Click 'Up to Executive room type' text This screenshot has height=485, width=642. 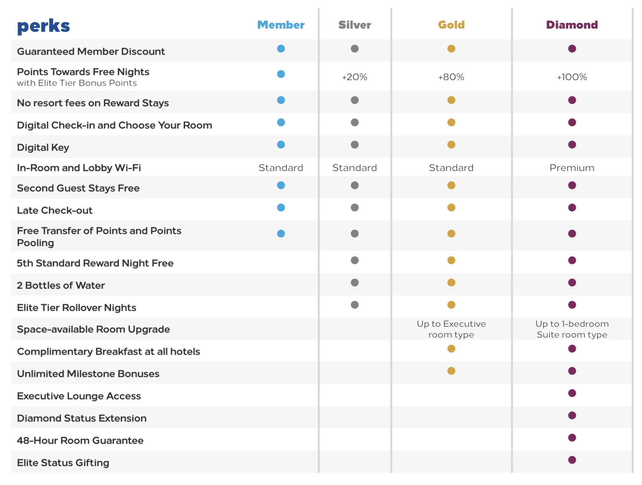pyautogui.click(x=451, y=329)
